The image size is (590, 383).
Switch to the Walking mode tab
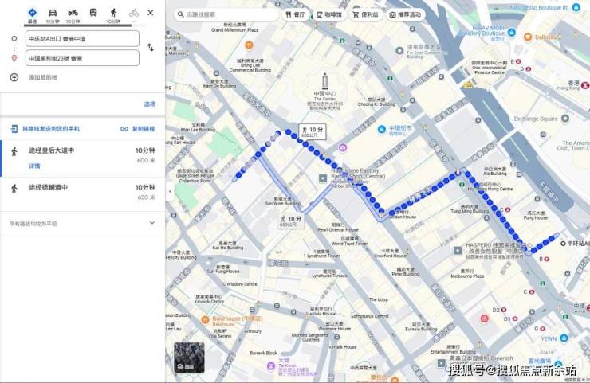click(x=113, y=15)
